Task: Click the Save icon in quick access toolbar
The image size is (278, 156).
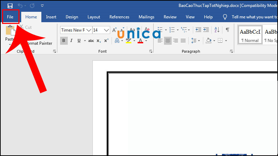Action: click(10, 6)
